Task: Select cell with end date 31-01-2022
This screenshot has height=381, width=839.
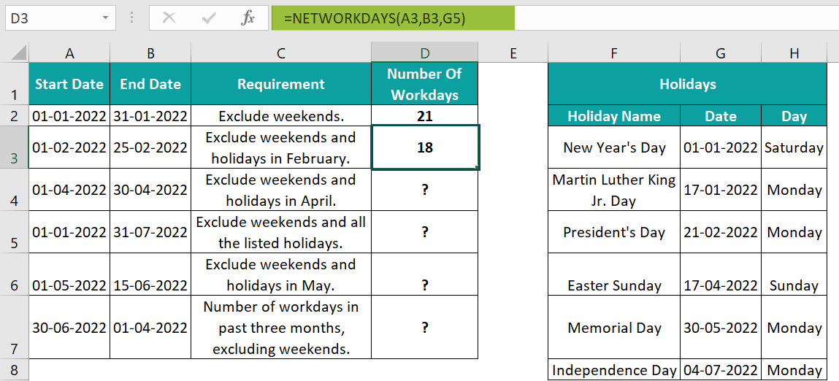Action: coord(150,115)
